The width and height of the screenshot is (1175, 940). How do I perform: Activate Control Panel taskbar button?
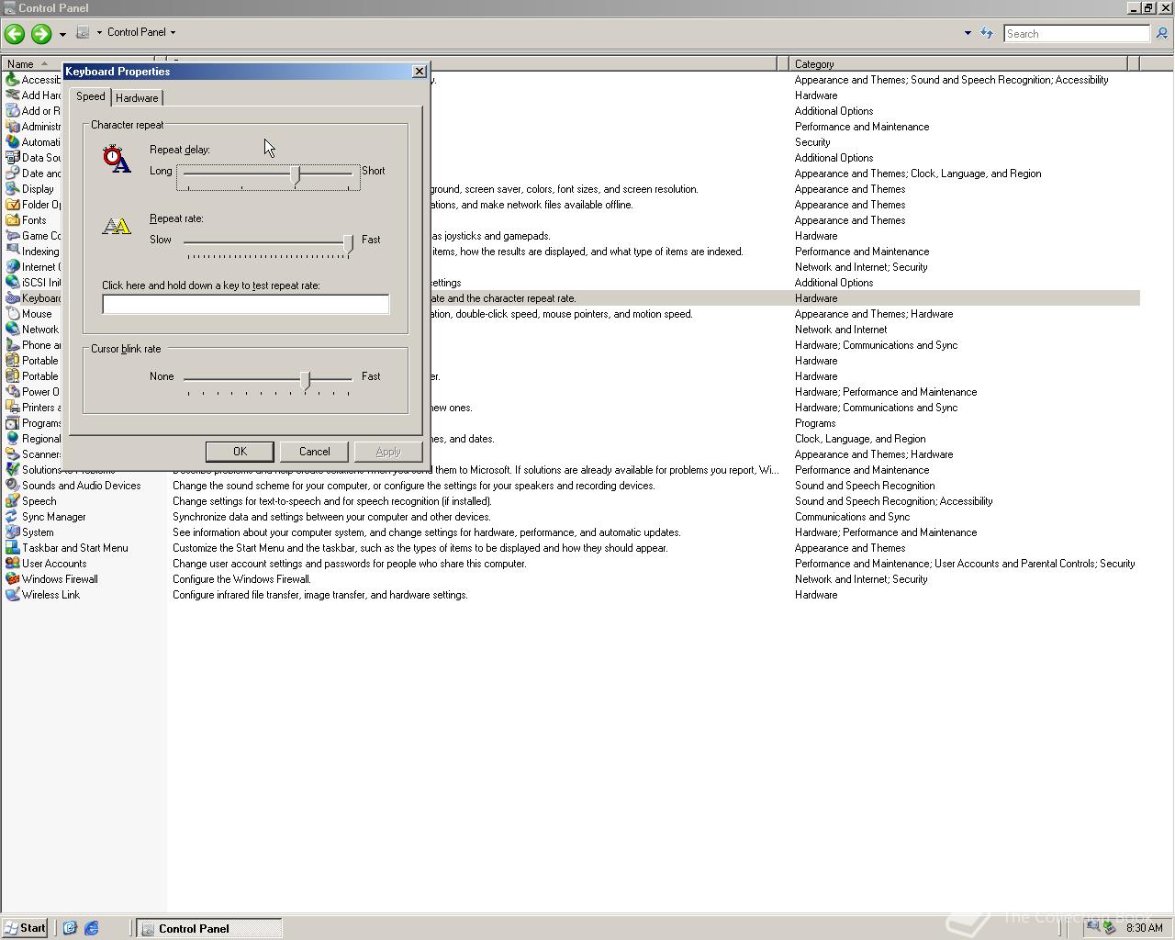(209, 928)
